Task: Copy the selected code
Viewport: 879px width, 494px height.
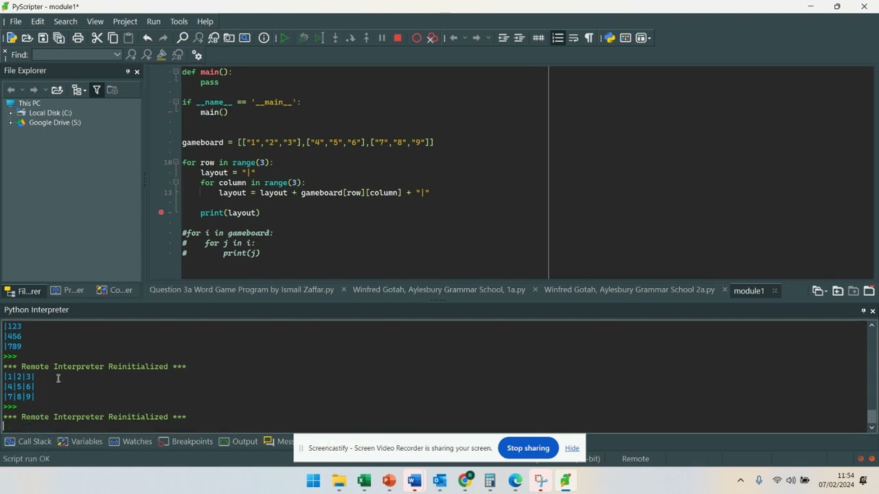Action: click(113, 38)
